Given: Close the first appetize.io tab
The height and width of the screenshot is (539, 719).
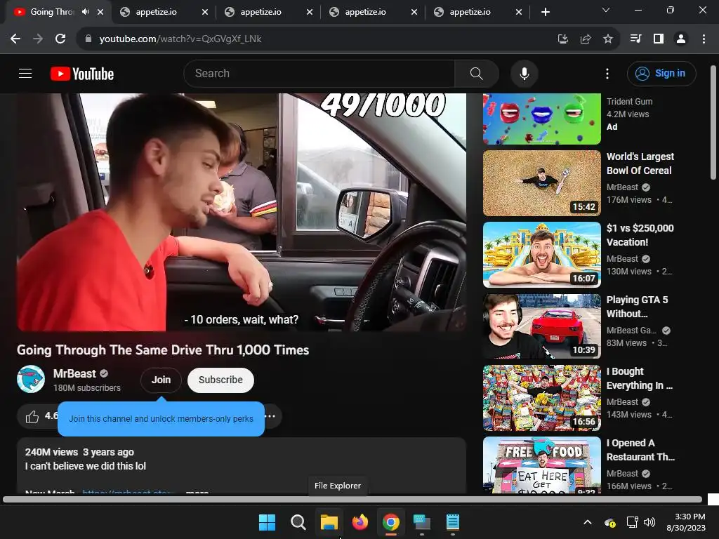Looking at the screenshot, I should (x=205, y=13).
